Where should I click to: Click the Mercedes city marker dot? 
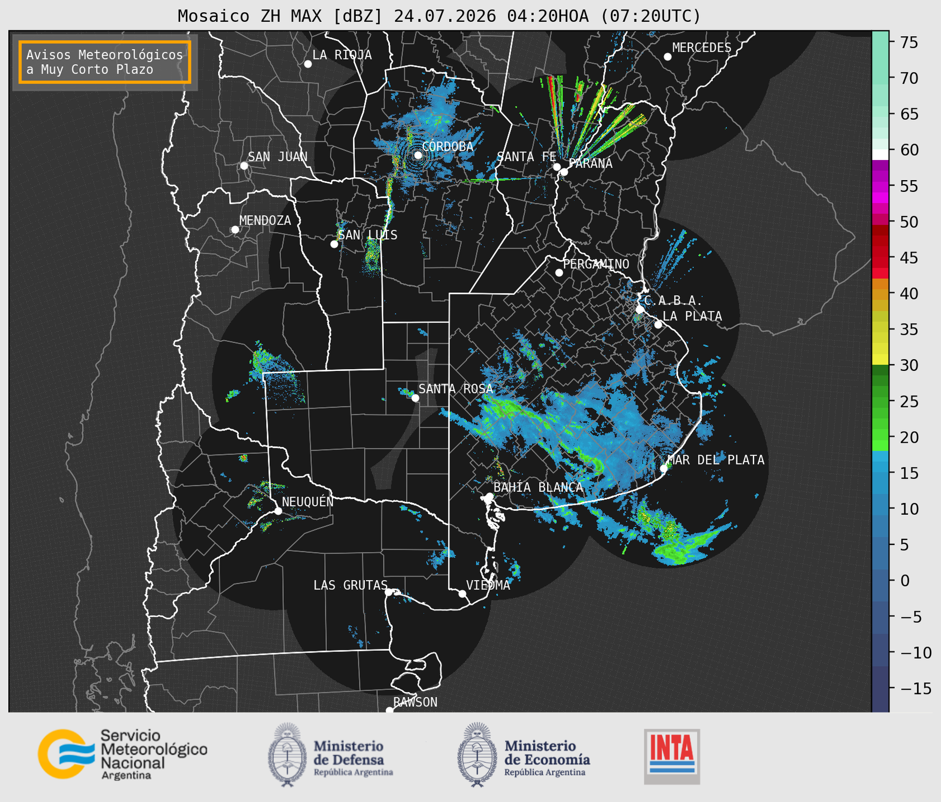668,57
